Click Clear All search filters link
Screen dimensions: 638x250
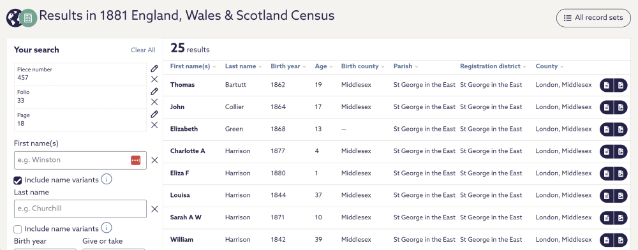coord(143,50)
